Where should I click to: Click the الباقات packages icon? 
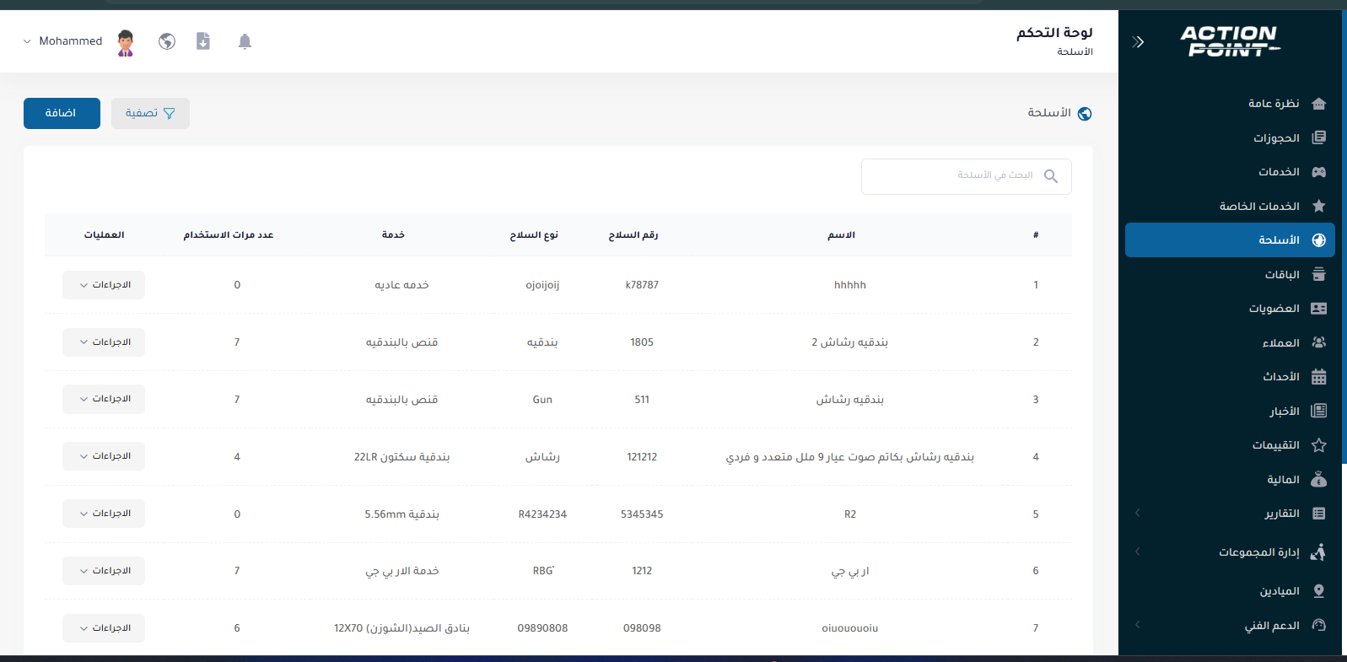coord(1319,274)
